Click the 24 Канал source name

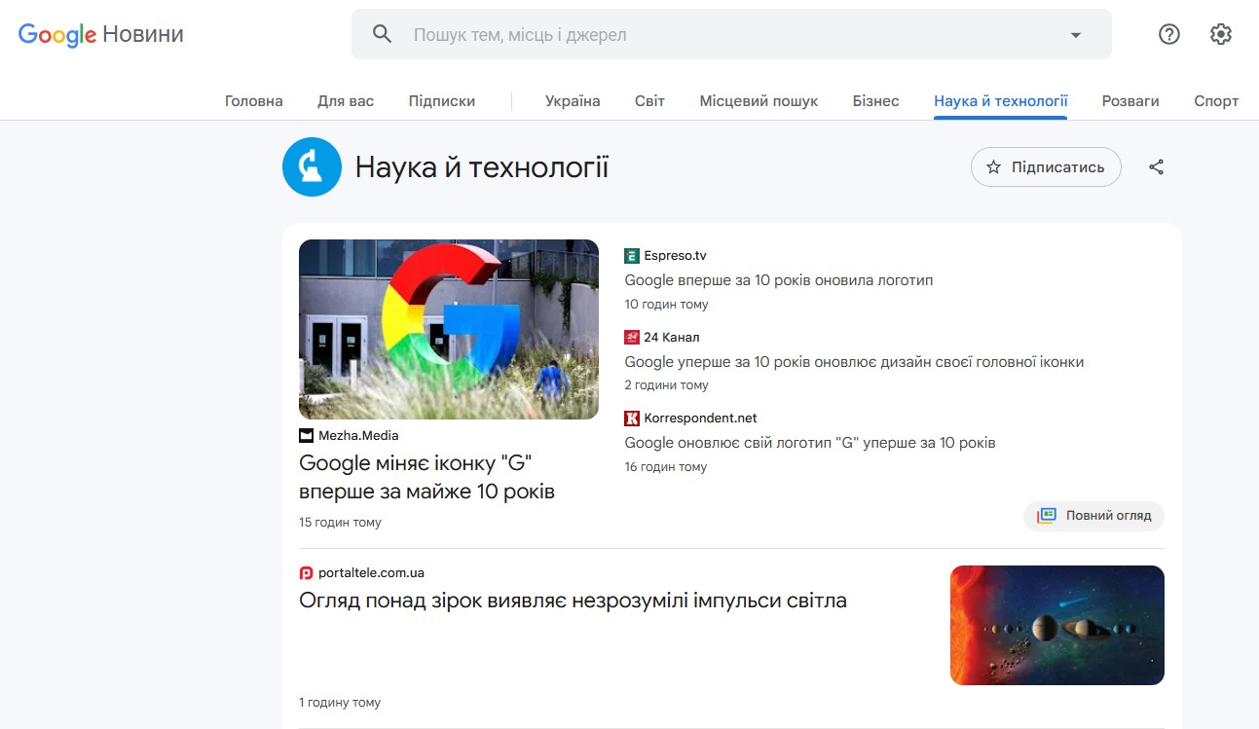point(672,337)
